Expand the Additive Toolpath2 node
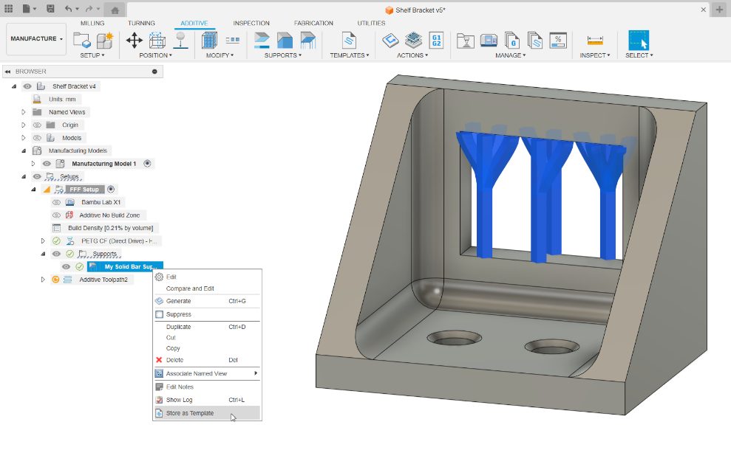 [x=43, y=280]
